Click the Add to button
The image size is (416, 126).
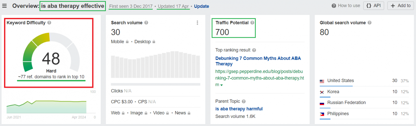click(x=401, y=6)
